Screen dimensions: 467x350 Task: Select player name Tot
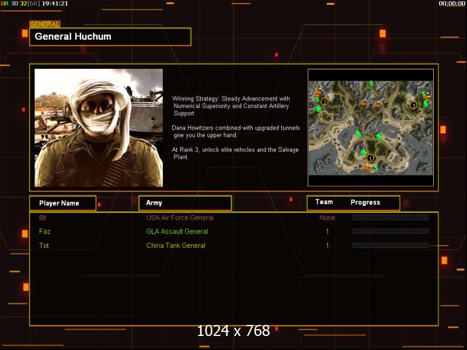pos(44,246)
